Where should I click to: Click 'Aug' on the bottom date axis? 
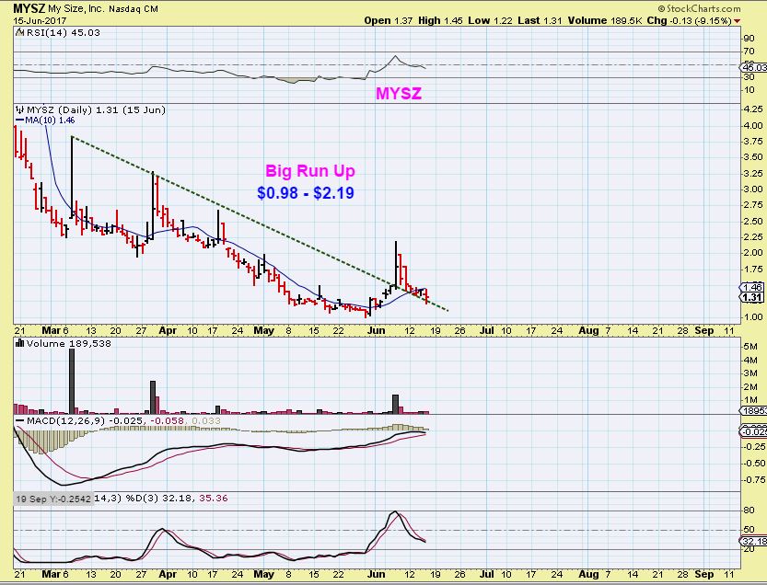tap(588, 574)
